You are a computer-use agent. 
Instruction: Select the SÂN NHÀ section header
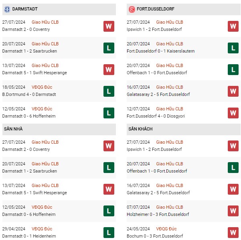(59, 129)
